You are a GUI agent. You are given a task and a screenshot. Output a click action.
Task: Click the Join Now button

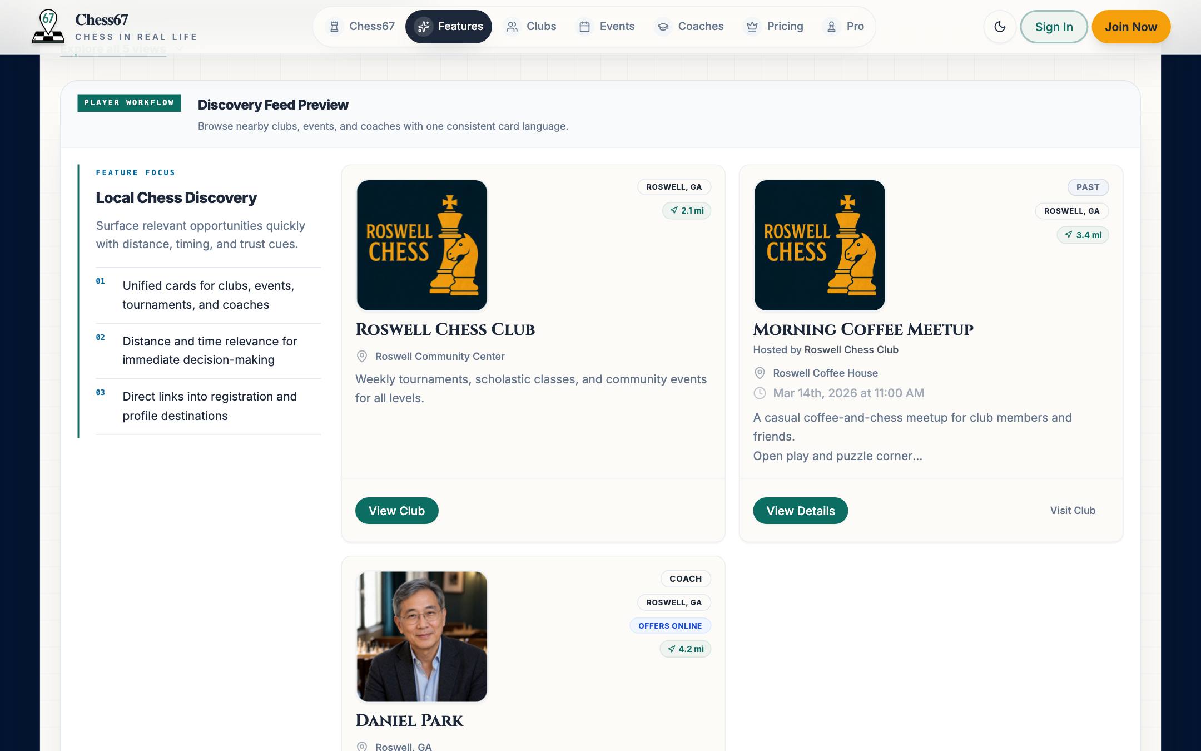(1131, 27)
